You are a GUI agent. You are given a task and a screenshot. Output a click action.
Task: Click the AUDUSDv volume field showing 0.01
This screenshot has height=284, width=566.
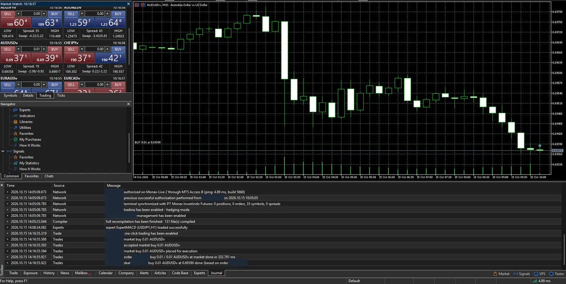coord(31,49)
